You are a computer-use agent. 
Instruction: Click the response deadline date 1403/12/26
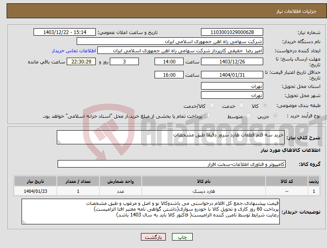click(232, 61)
